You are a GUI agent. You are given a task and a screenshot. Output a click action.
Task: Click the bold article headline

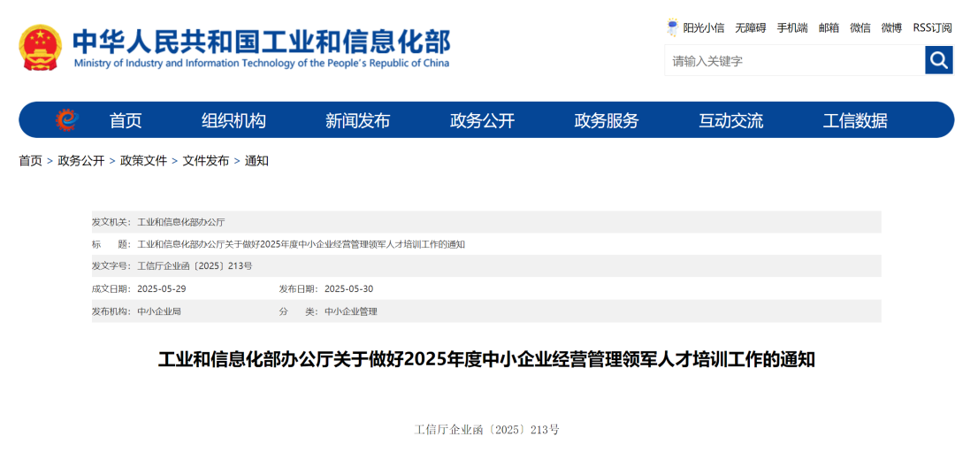(486, 360)
